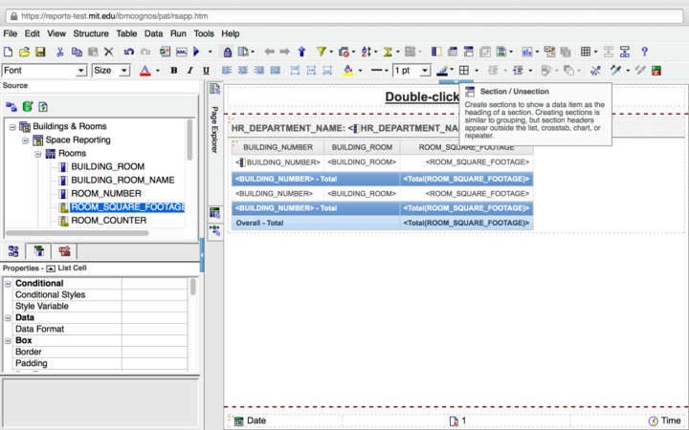Toggle underline formatting
Image resolution: width=689 pixels, height=430 pixels.
pos(205,71)
